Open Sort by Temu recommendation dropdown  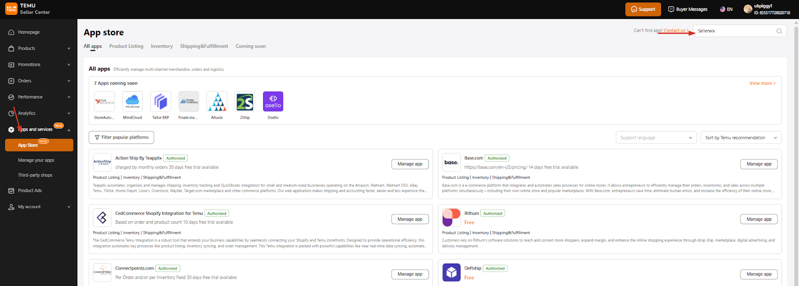(x=741, y=138)
